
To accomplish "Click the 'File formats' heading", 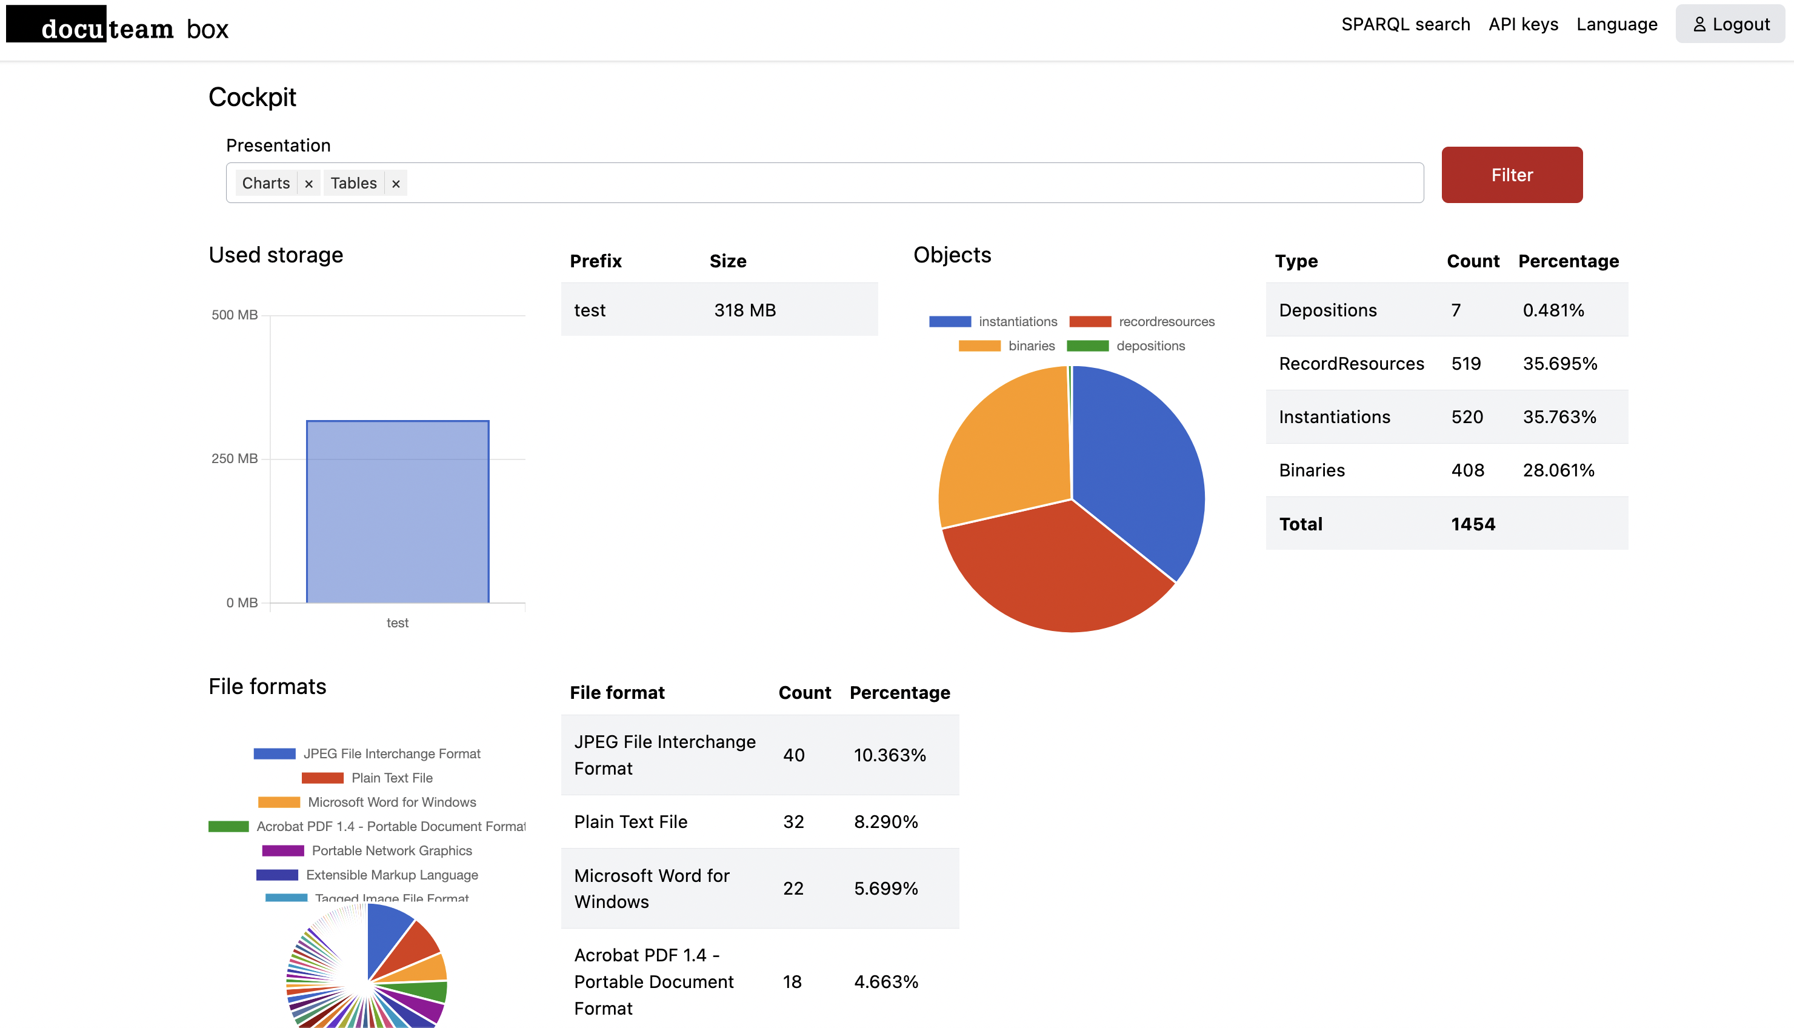I will click(267, 687).
